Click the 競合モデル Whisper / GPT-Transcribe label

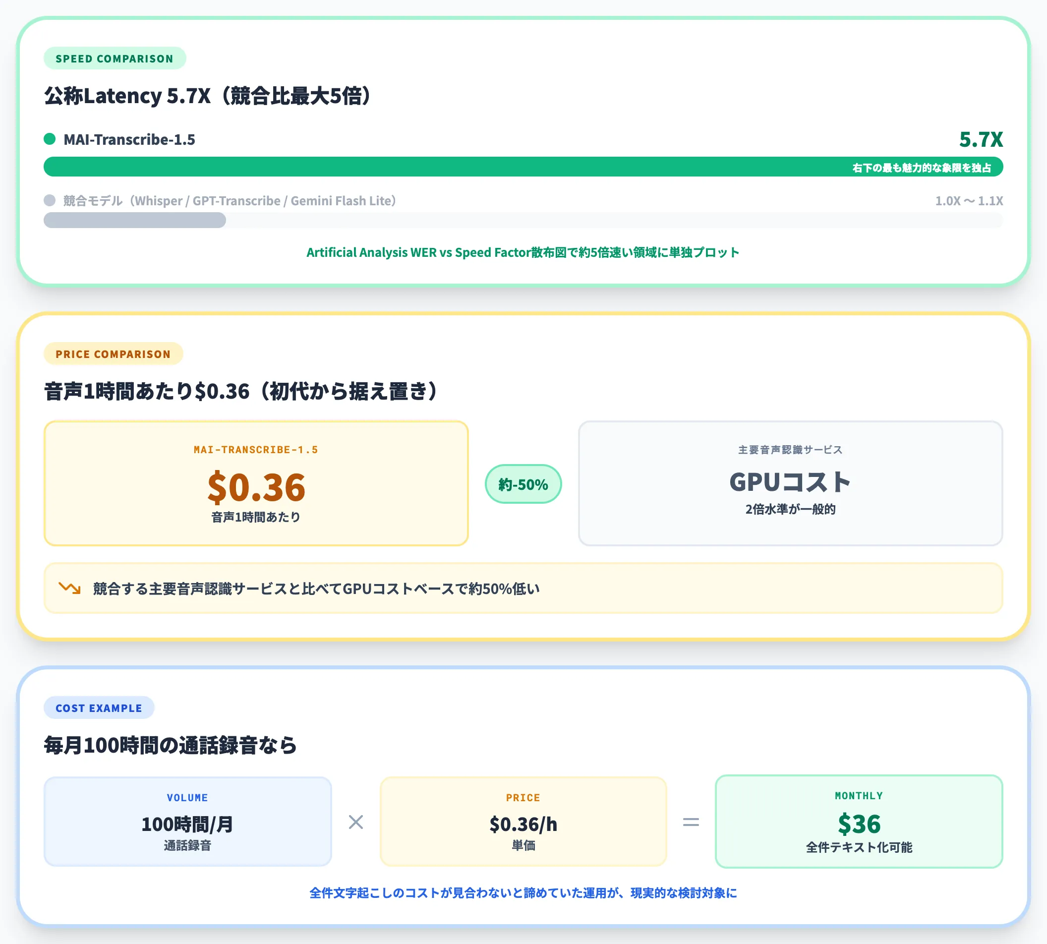point(230,201)
